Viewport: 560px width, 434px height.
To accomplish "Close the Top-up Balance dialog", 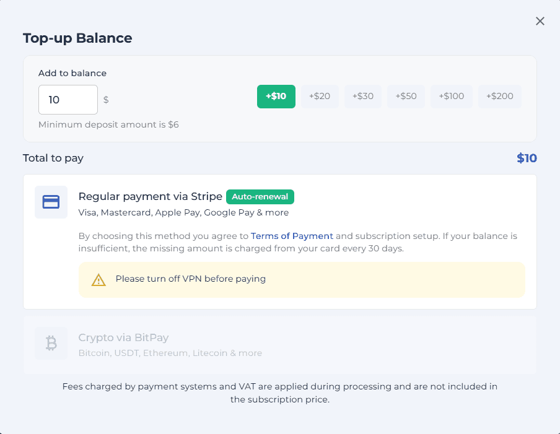I will [540, 21].
